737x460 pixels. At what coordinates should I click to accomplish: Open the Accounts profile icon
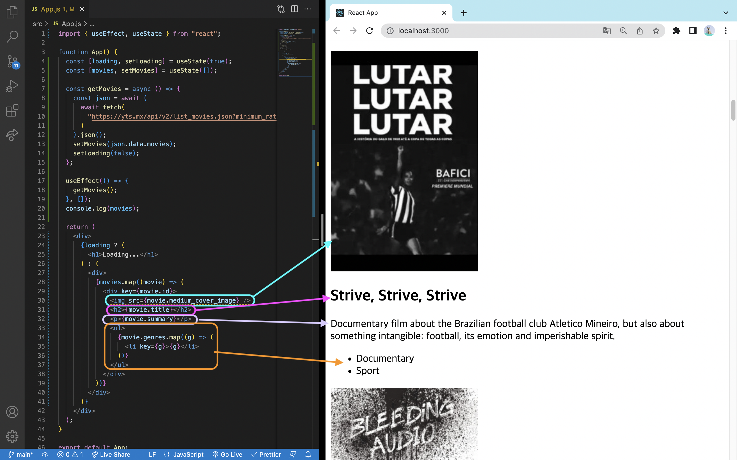click(12, 412)
